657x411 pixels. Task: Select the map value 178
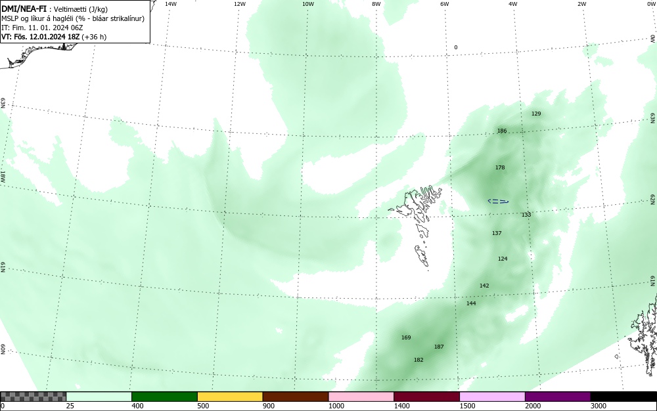point(500,167)
